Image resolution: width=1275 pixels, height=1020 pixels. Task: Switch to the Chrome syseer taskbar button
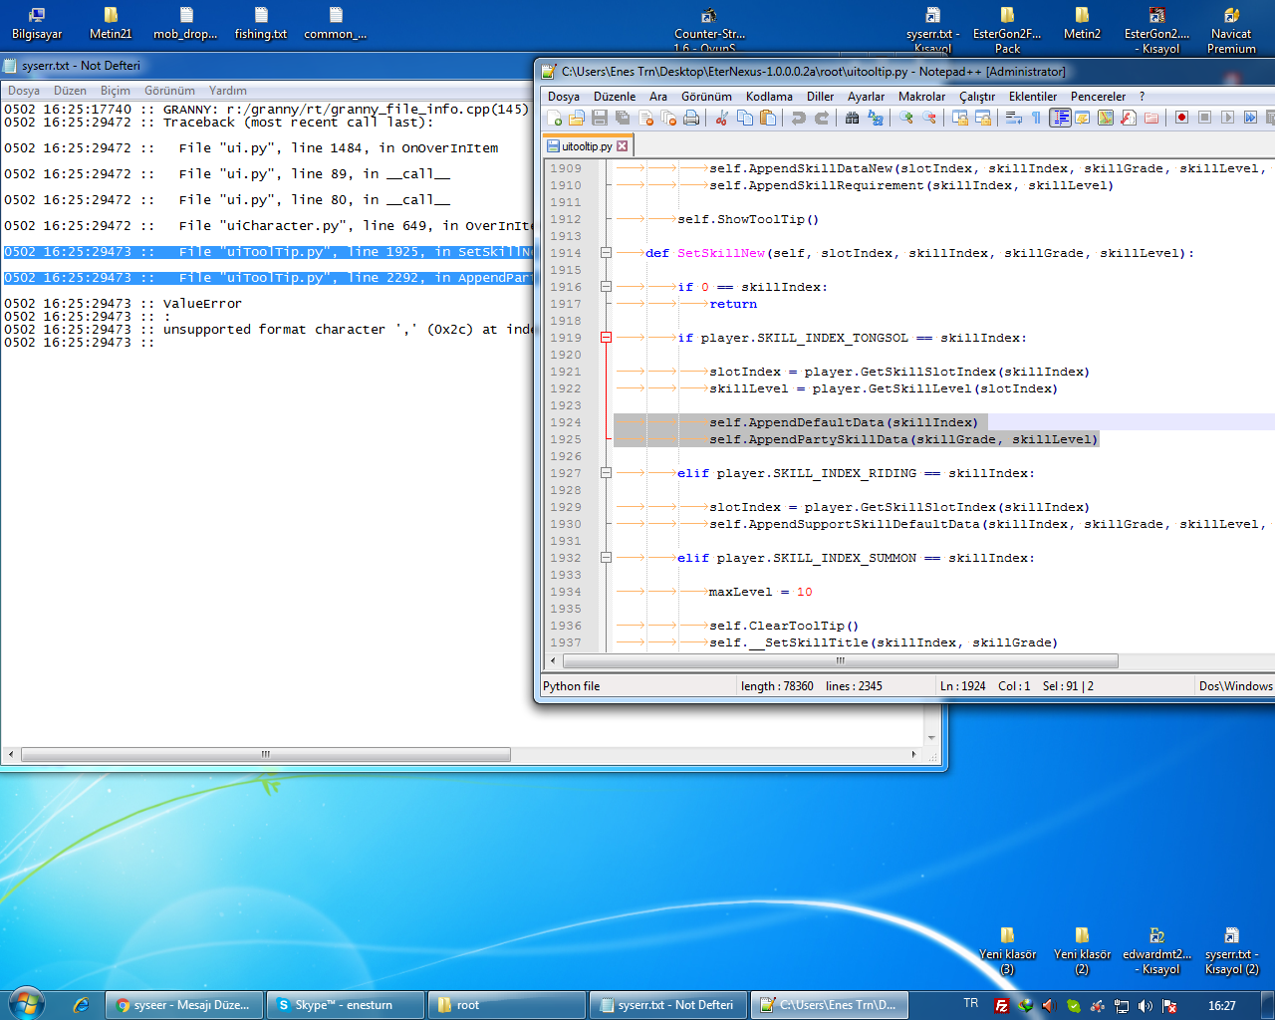[x=184, y=1005]
